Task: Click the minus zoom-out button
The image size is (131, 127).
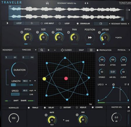Action: [55, 50]
